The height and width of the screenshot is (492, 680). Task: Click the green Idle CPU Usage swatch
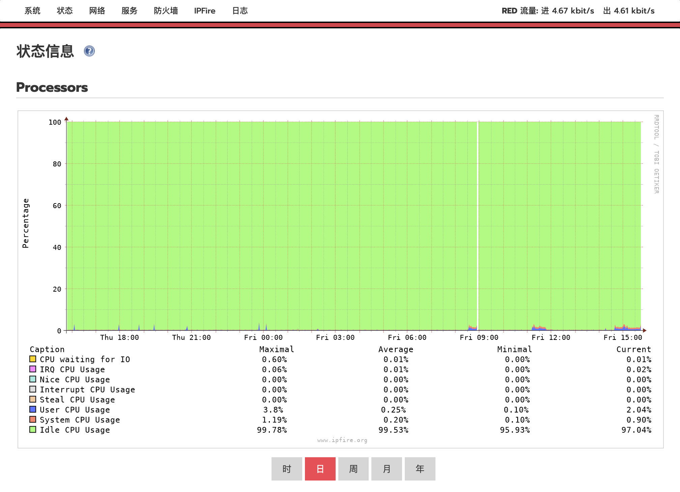click(33, 430)
